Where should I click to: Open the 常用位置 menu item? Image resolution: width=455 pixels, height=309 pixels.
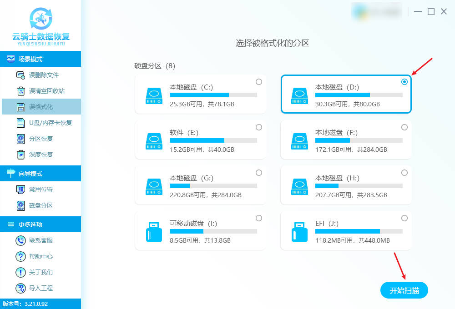[x=41, y=189]
